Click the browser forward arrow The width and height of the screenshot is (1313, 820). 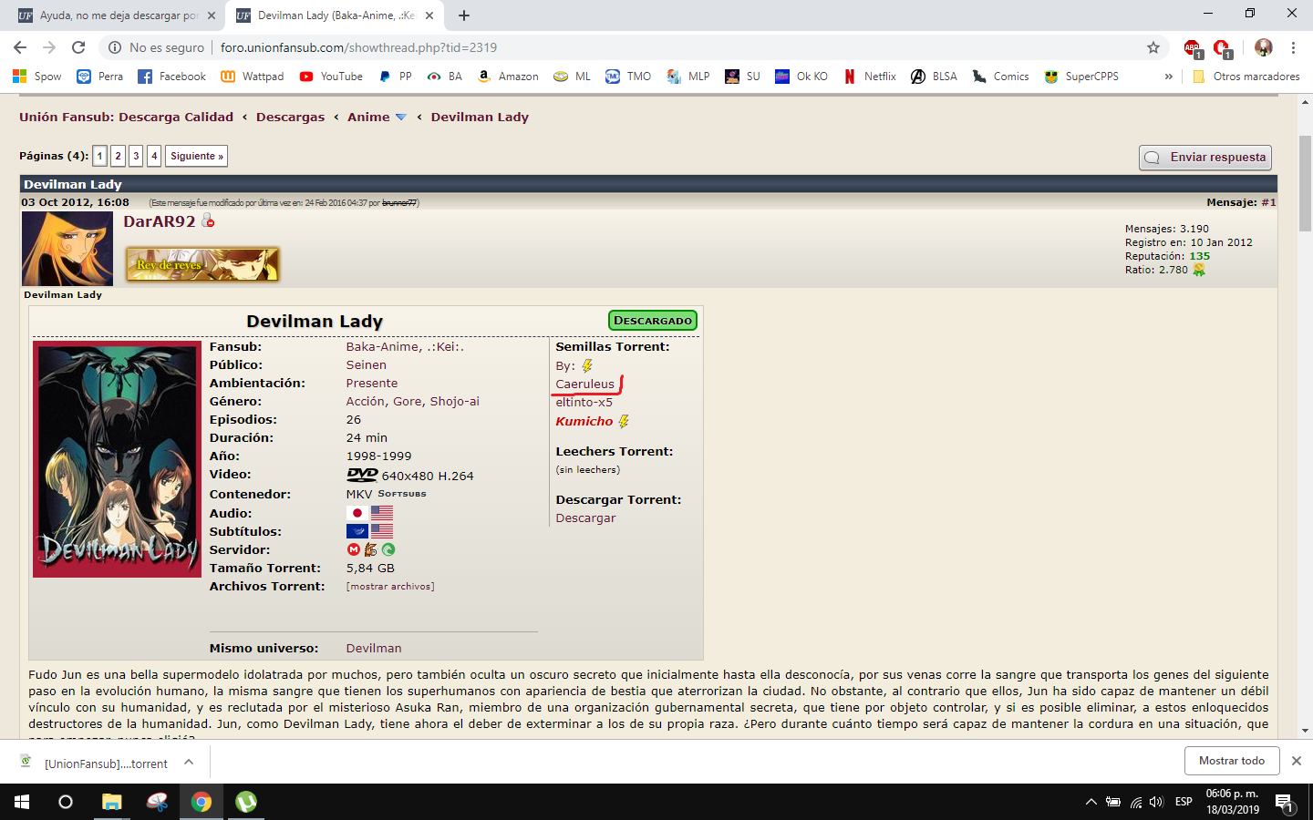point(49,47)
